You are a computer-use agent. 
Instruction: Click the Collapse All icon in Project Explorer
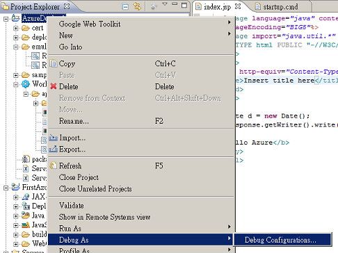(125, 7)
